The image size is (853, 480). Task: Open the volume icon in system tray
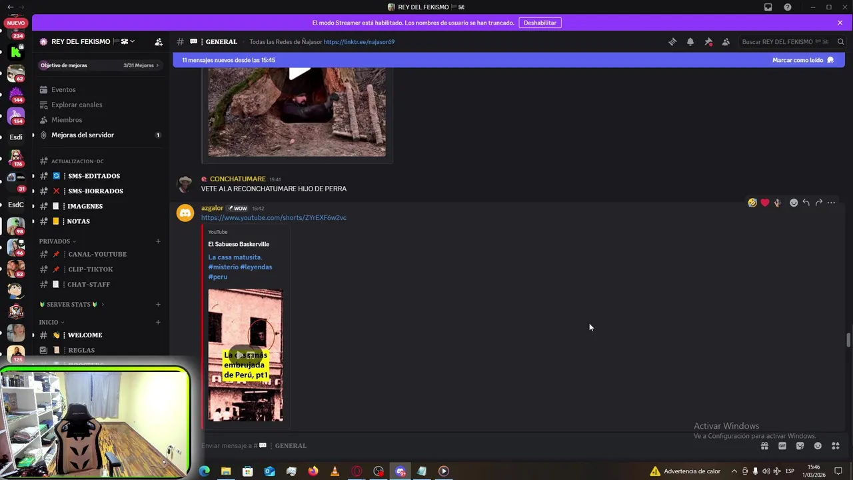click(766, 471)
